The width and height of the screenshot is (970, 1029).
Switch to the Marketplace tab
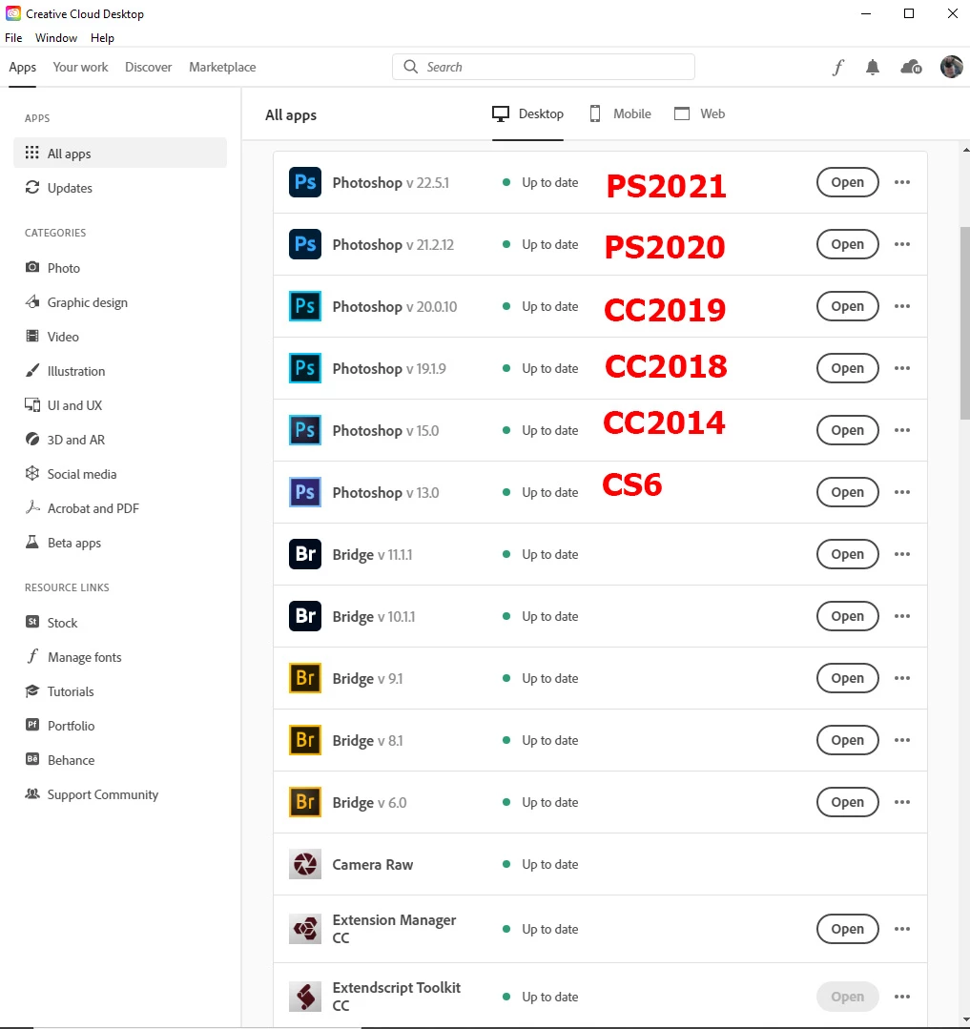point(222,67)
